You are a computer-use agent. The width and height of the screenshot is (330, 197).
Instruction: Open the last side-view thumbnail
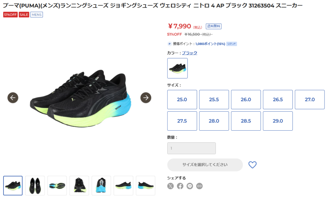click(x=146, y=186)
